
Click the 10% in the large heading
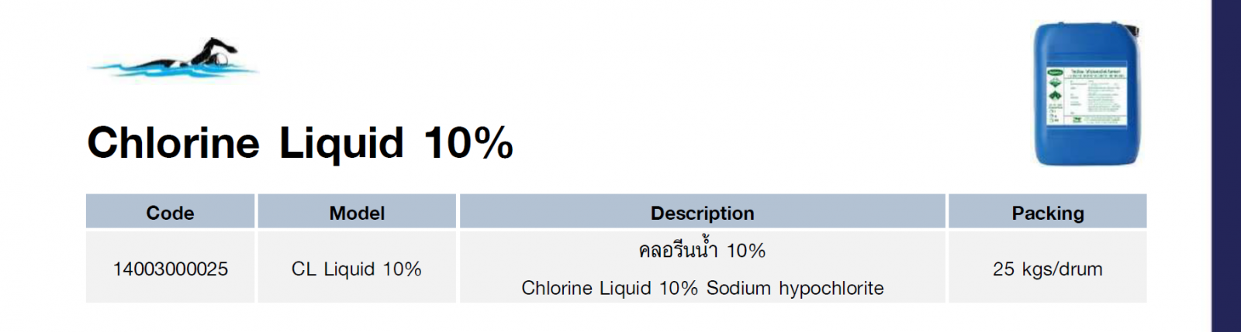coord(468,143)
